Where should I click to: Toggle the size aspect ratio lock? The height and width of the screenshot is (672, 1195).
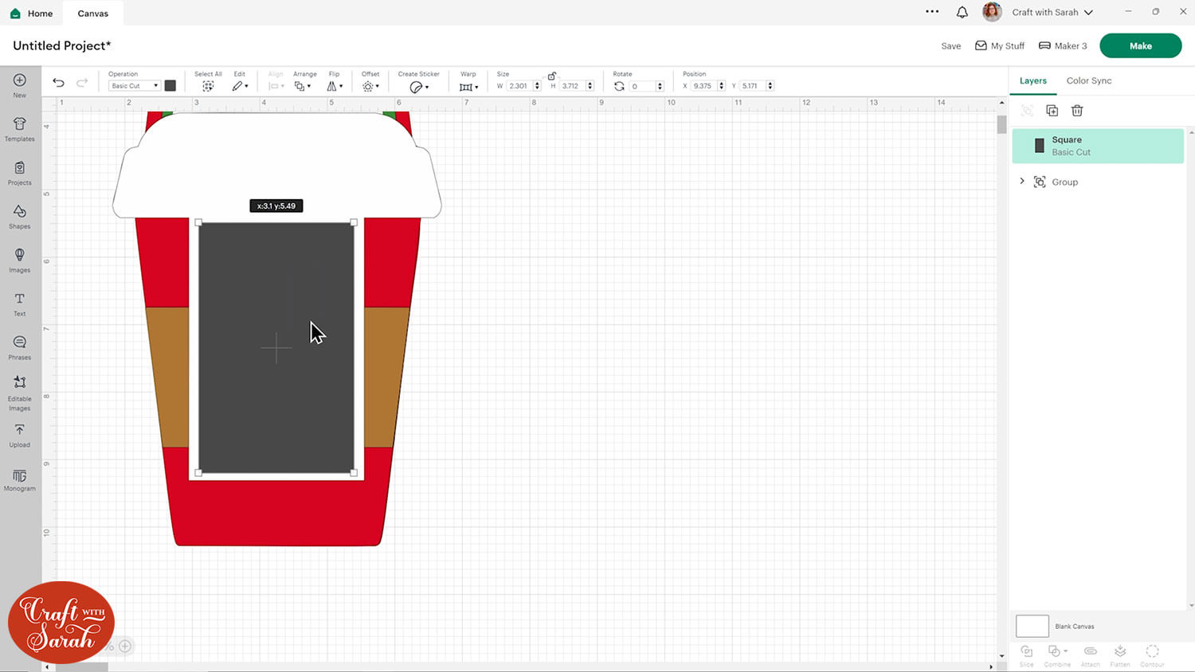551,76
